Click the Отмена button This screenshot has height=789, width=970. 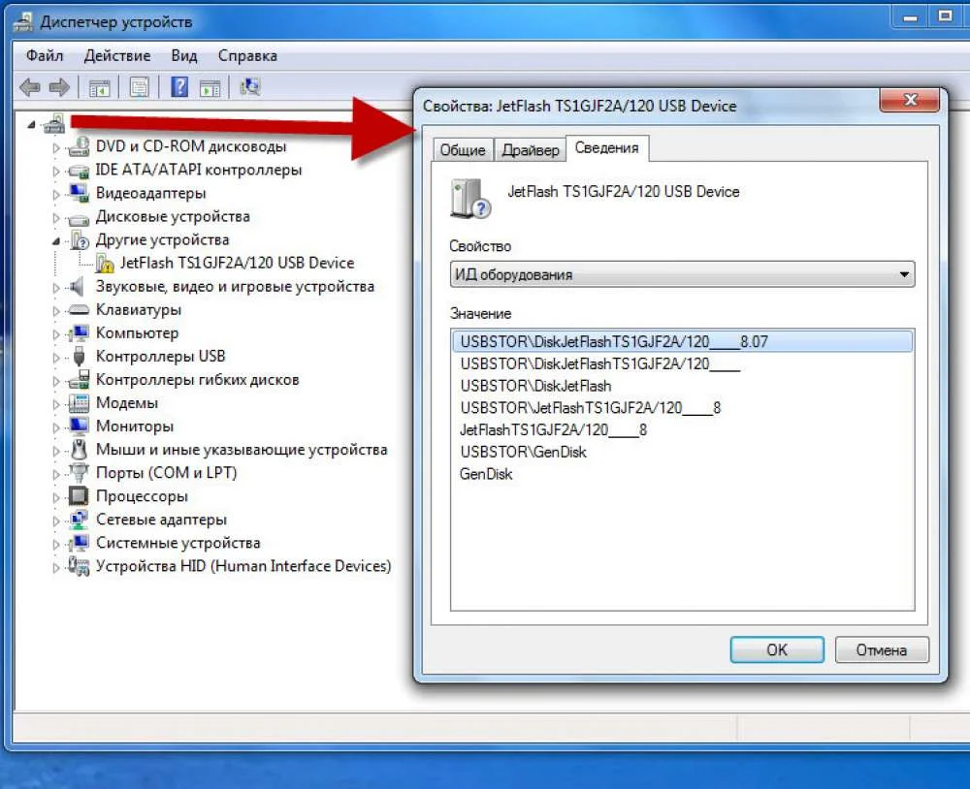(x=882, y=649)
